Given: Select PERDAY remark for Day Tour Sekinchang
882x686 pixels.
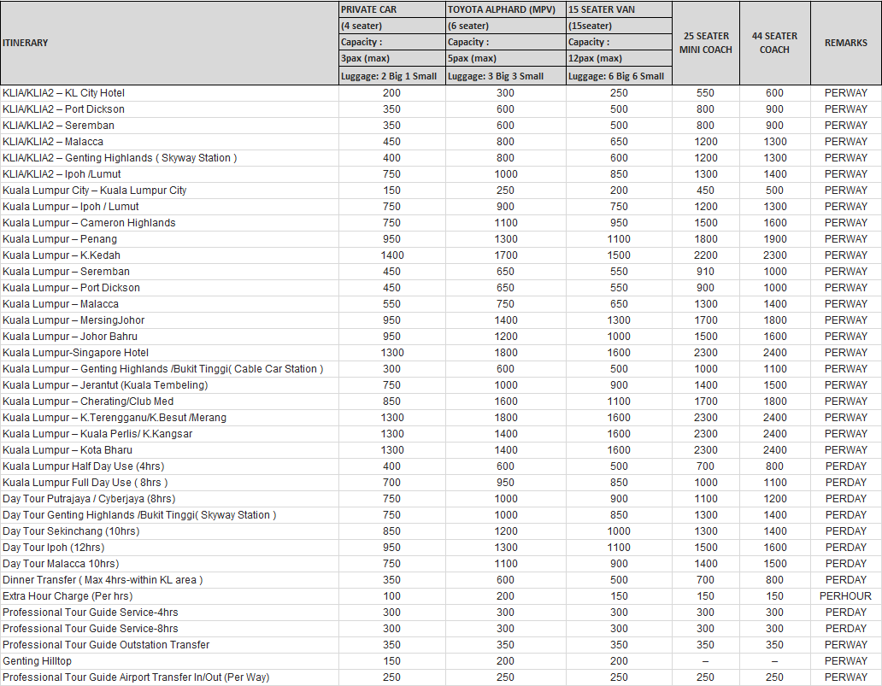Looking at the screenshot, I should tap(846, 532).
